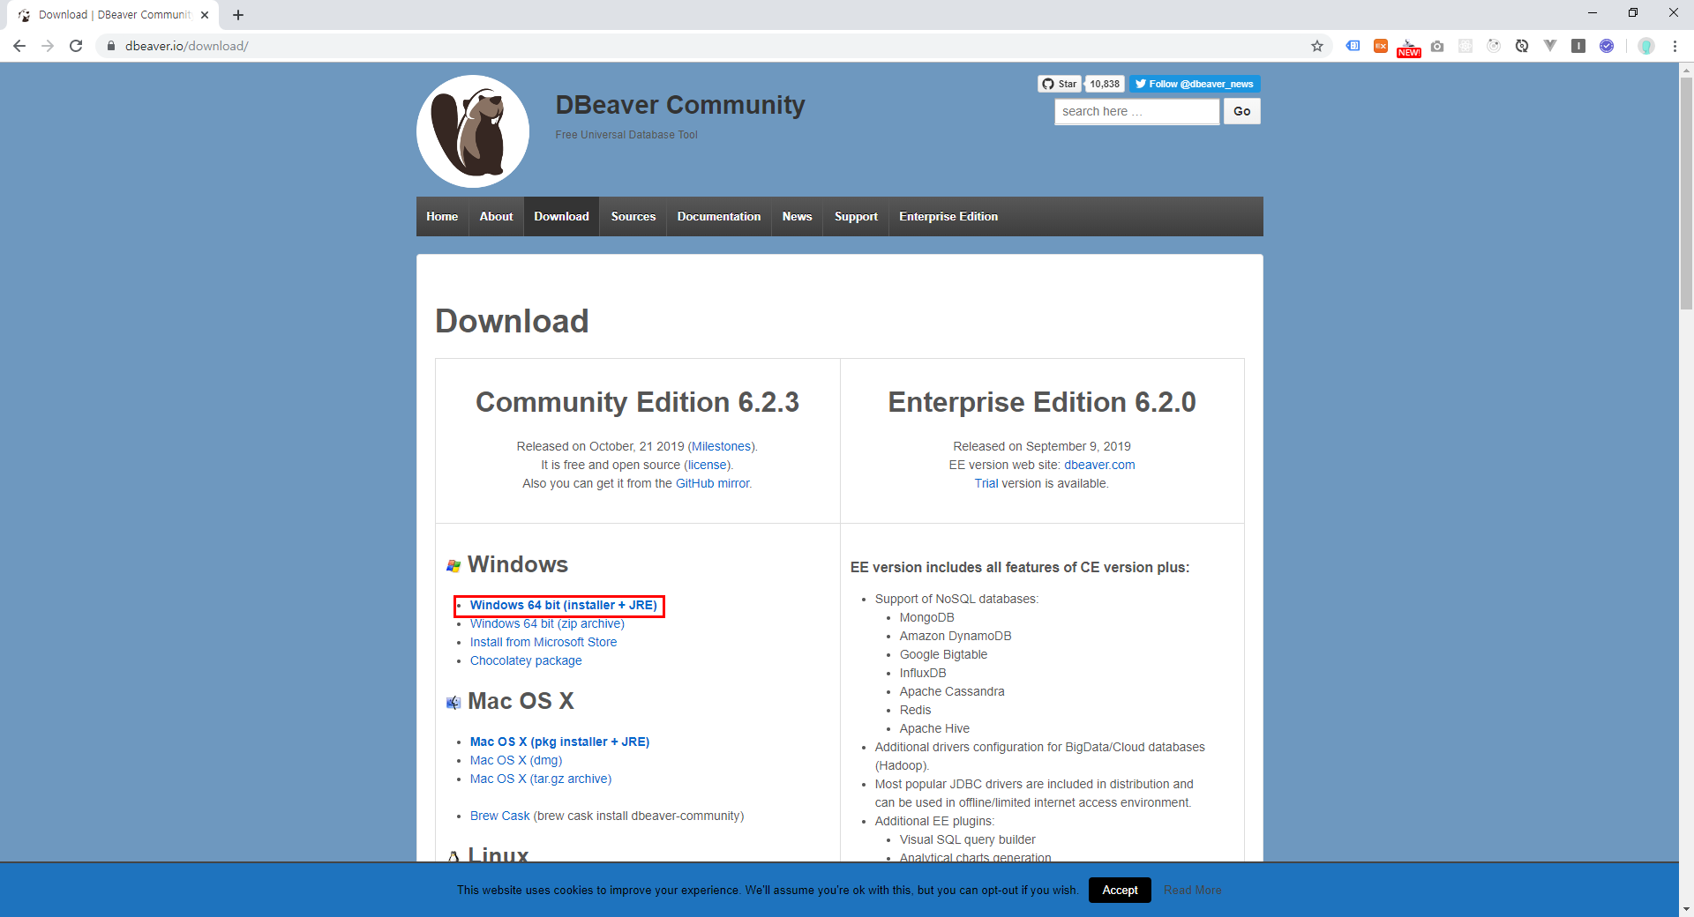Close the DBeaver Community Download tab
The height and width of the screenshot is (917, 1694).
point(205,15)
